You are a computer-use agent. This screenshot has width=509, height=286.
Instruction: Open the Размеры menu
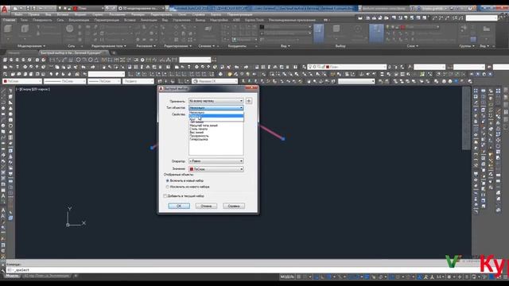tap(138, 14)
